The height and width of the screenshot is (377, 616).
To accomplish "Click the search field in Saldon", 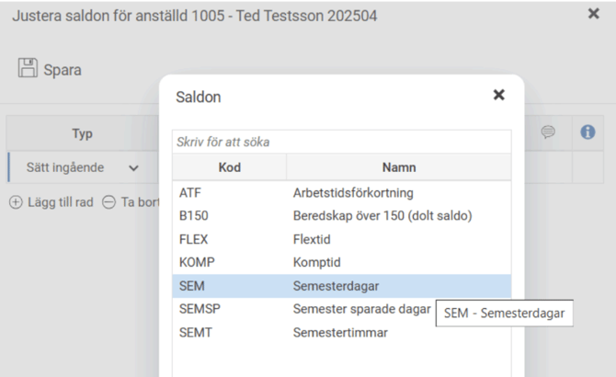I will (340, 143).
